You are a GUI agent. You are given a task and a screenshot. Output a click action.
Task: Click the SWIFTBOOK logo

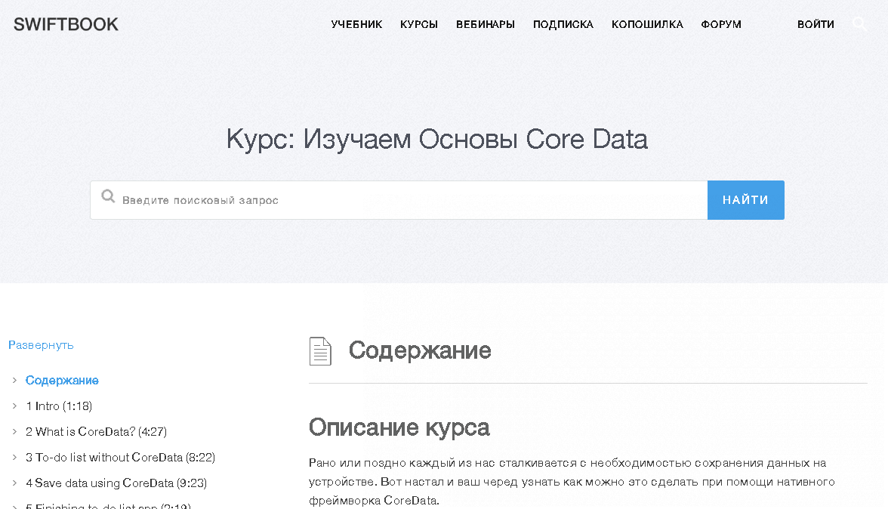pos(66,24)
